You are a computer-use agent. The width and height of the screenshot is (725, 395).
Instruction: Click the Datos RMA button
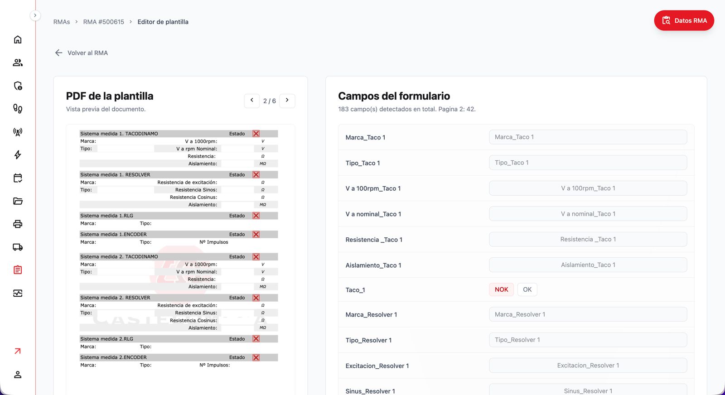tap(684, 20)
